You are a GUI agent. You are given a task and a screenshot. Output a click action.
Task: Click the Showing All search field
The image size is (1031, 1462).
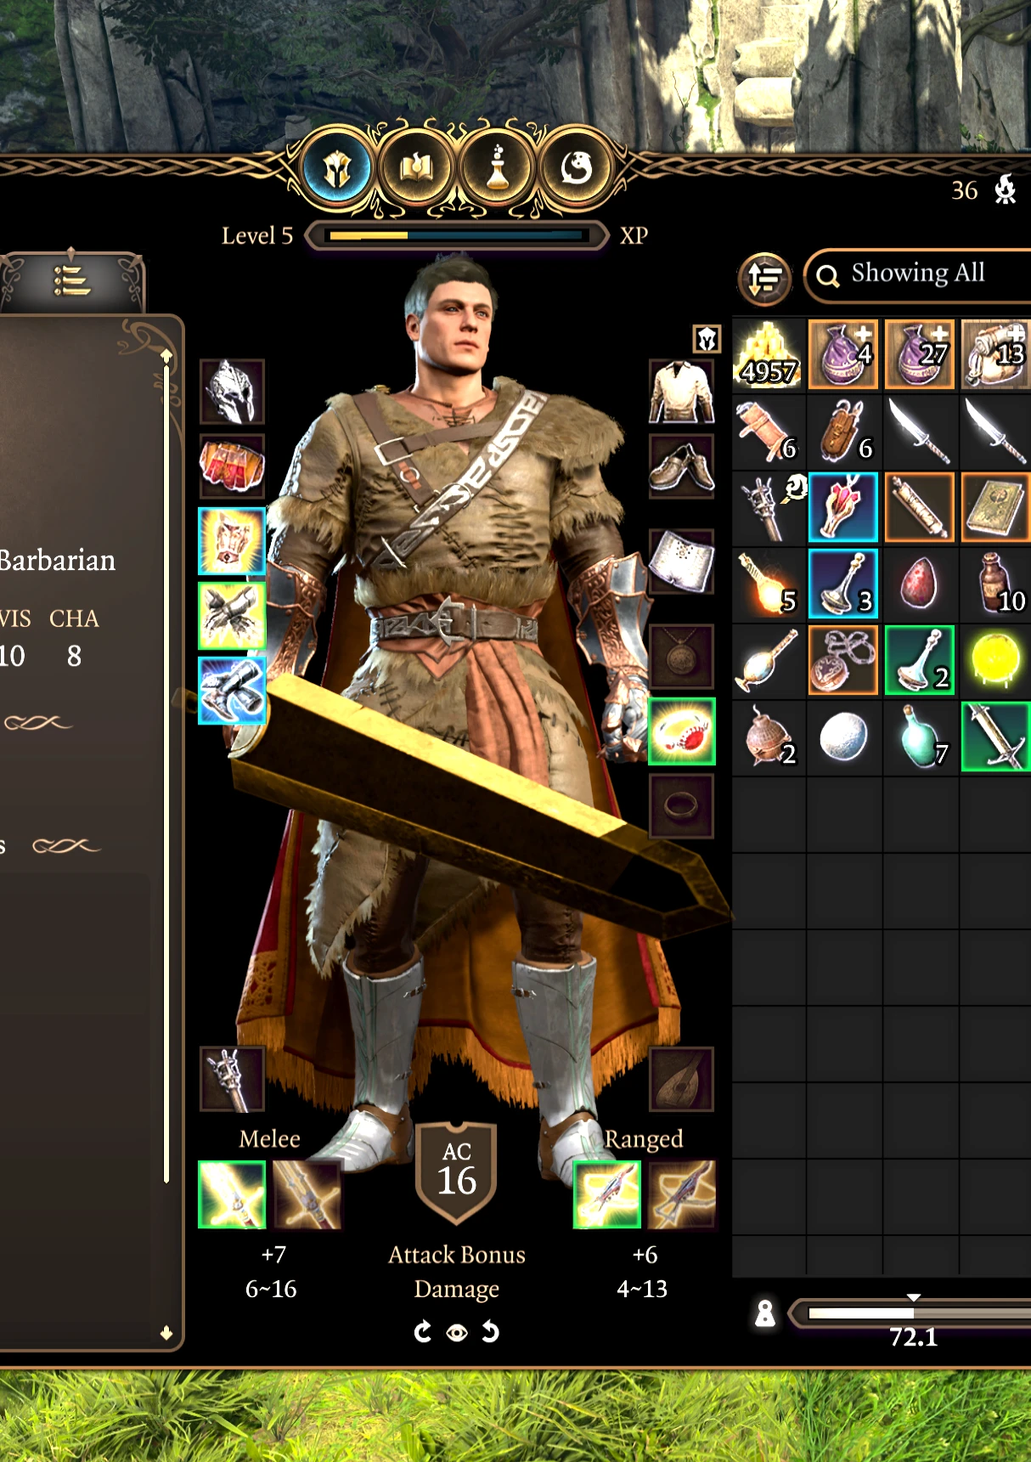pos(919,275)
